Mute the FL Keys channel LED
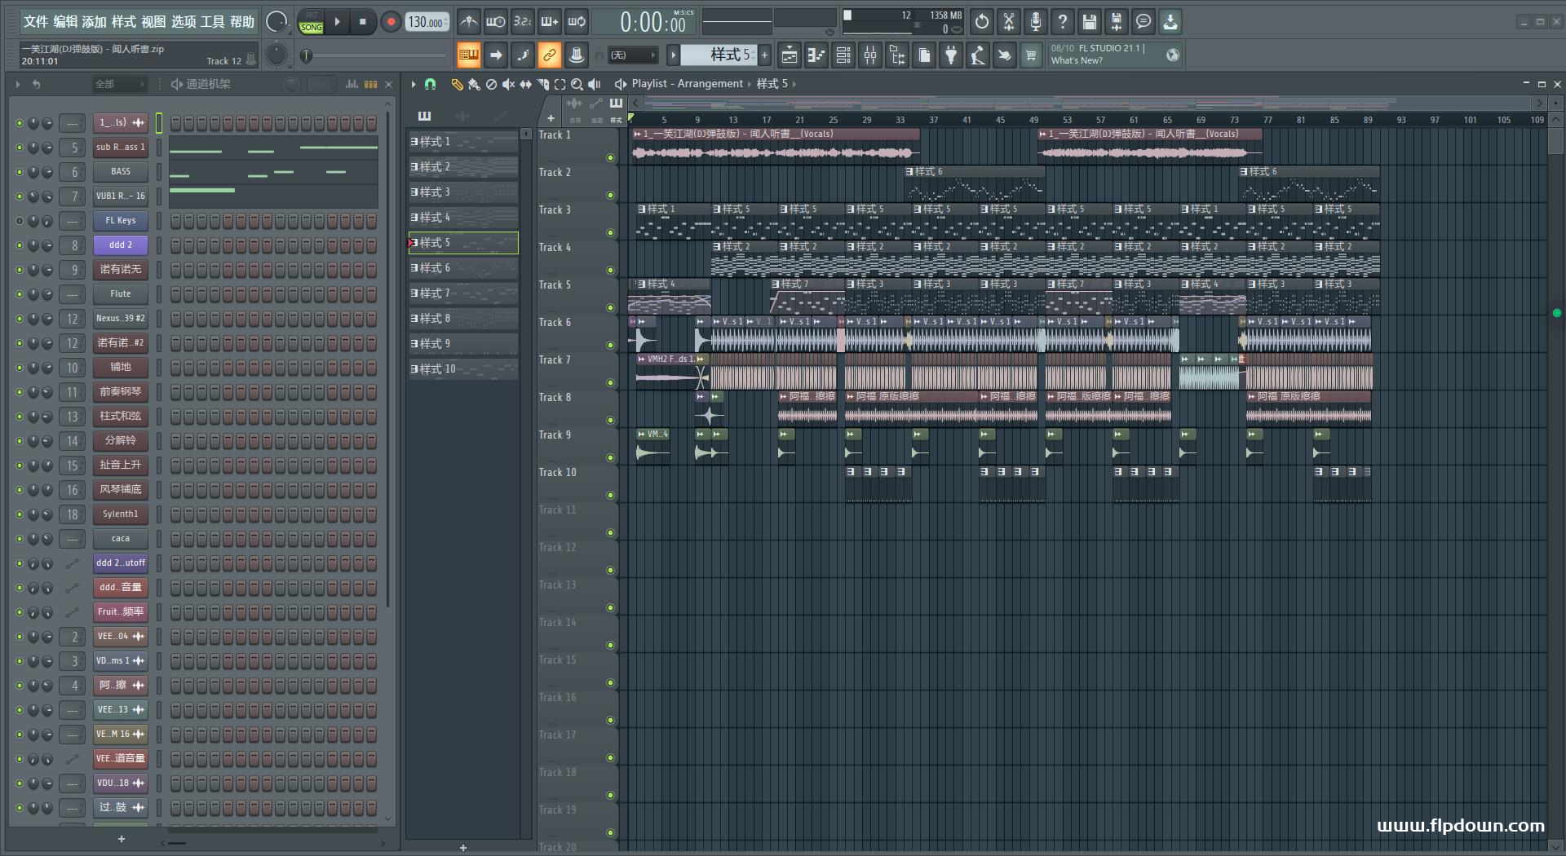 [20, 221]
